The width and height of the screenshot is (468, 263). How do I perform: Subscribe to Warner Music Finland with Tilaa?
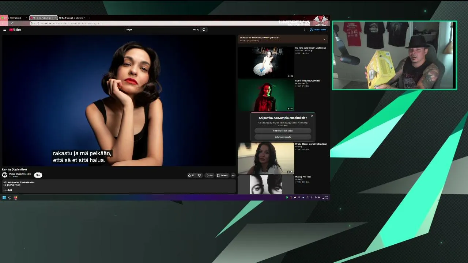click(38, 175)
